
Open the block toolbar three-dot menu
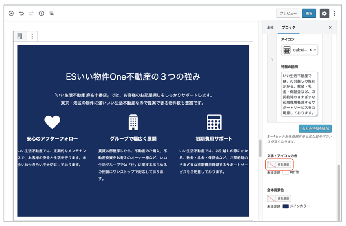click(x=32, y=36)
